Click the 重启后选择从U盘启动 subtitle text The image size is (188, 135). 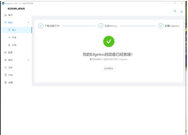[109, 59]
